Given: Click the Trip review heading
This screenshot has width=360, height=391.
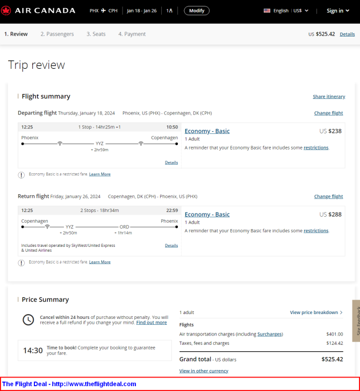Looking at the screenshot, I should click(x=37, y=65).
